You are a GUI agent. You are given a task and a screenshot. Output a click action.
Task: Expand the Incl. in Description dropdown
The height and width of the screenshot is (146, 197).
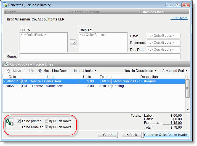[141, 71]
